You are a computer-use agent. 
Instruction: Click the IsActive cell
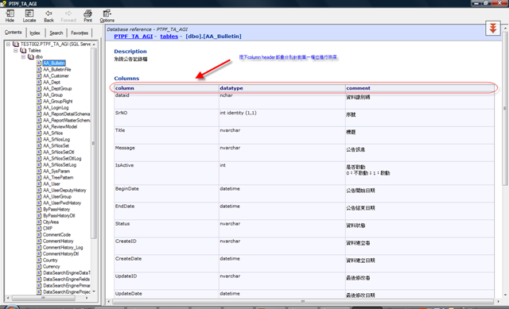pos(166,173)
